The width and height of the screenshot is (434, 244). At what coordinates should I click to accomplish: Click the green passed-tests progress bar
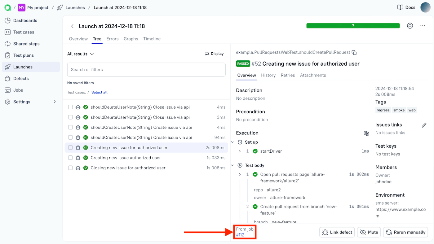click(353, 26)
